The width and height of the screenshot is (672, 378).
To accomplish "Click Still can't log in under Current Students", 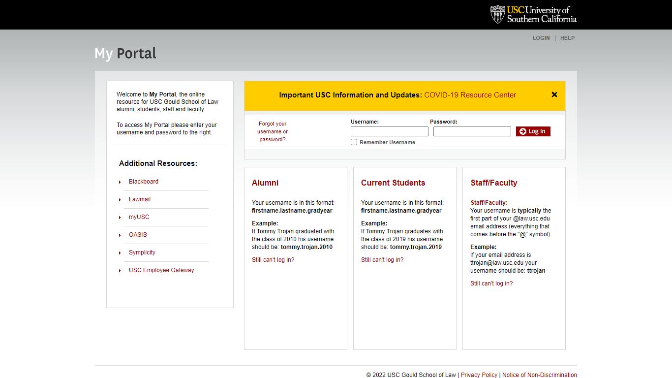I will 382,260.
